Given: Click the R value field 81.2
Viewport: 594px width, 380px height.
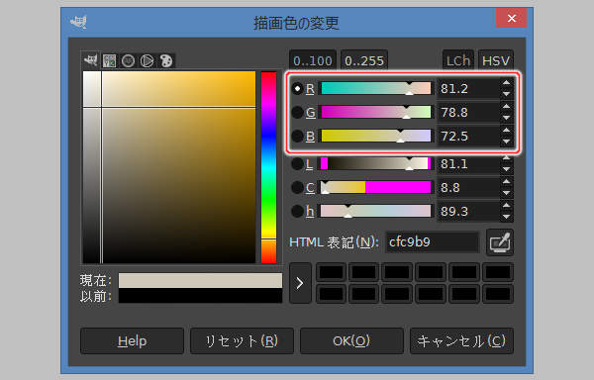Looking at the screenshot, I should click(468, 88).
